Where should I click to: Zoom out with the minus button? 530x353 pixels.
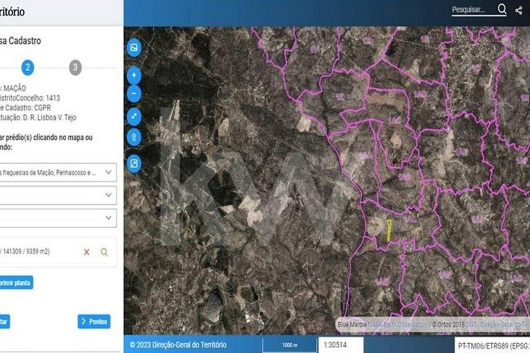tap(134, 94)
